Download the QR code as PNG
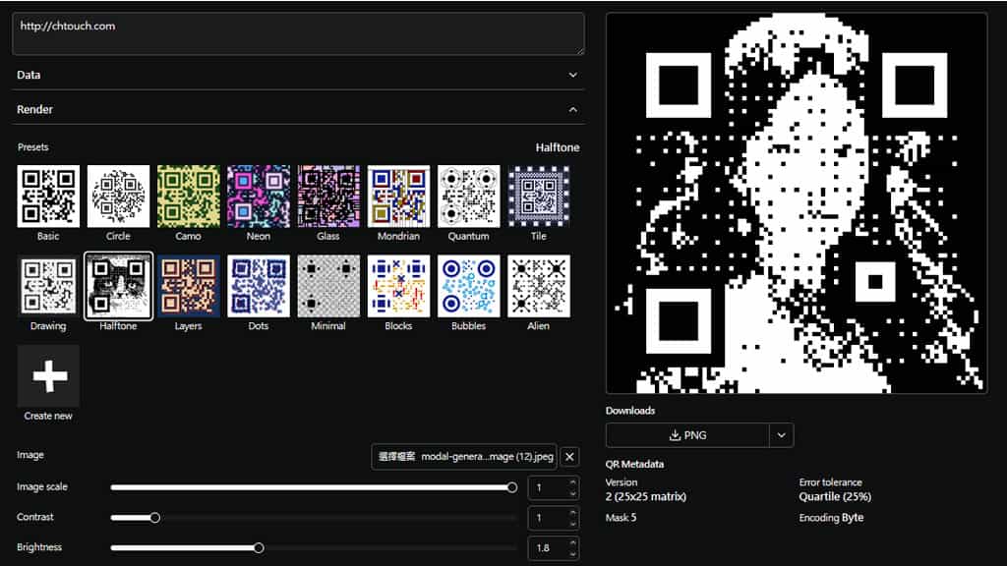Screen dimensions: 1007x566 coord(687,435)
